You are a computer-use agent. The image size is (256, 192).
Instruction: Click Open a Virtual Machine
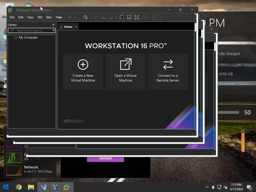pos(125,71)
